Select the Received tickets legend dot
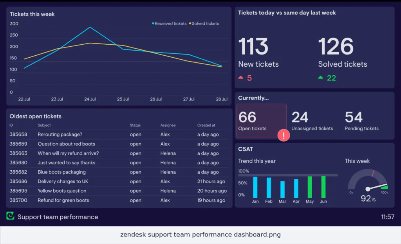This screenshot has width=401, height=244. tap(153, 23)
